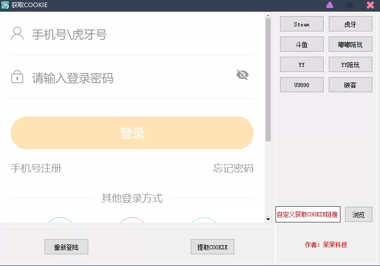Click the dark circle title bar button
This screenshot has width=380, height=266.
tap(349, 5)
